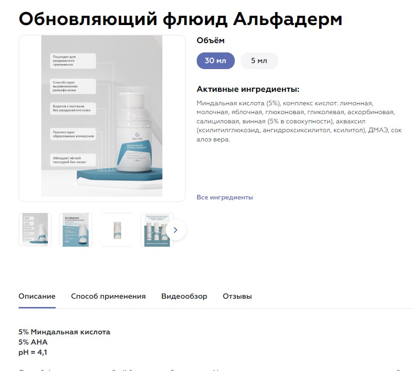
Task: Switch to the Описание tab
Action: [37, 296]
